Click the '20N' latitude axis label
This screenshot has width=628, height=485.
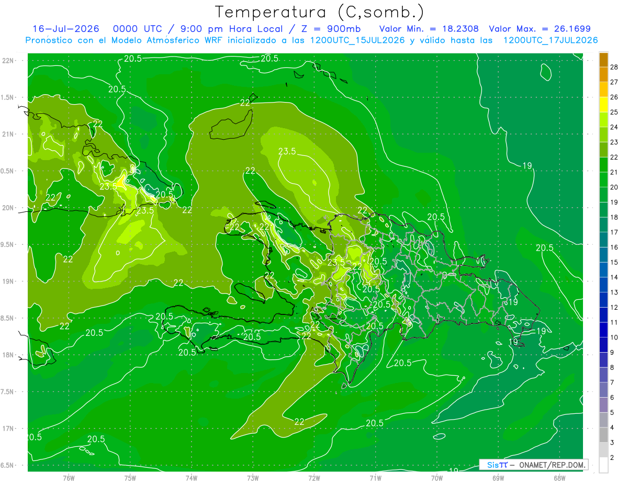pos(8,208)
